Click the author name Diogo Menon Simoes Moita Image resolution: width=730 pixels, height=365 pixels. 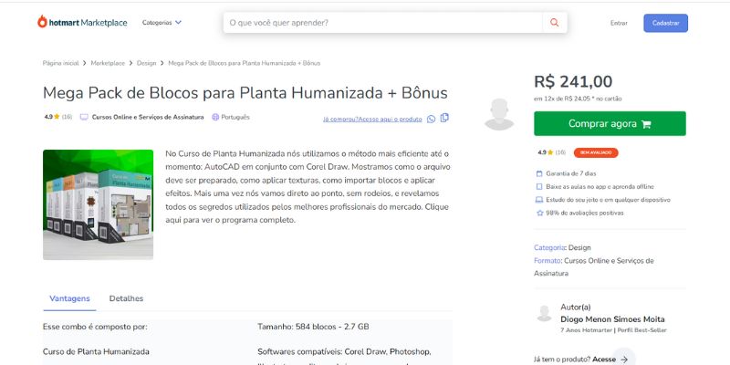click(x=612, y=319)
